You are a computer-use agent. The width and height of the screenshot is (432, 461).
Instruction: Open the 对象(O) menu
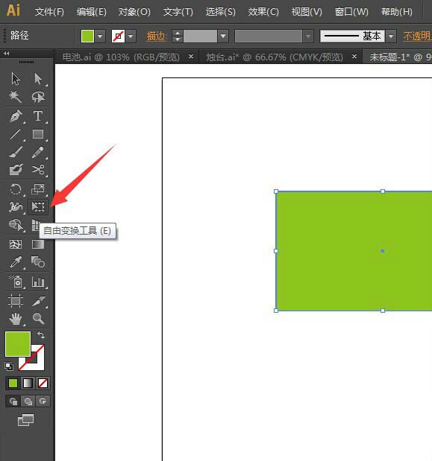click(134, 12)
